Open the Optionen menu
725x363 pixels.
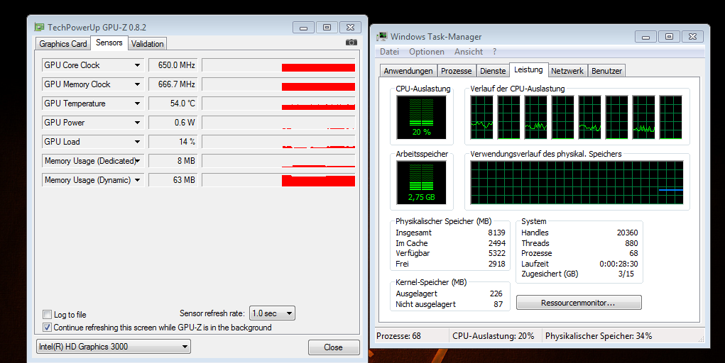[x=426, y=52]
